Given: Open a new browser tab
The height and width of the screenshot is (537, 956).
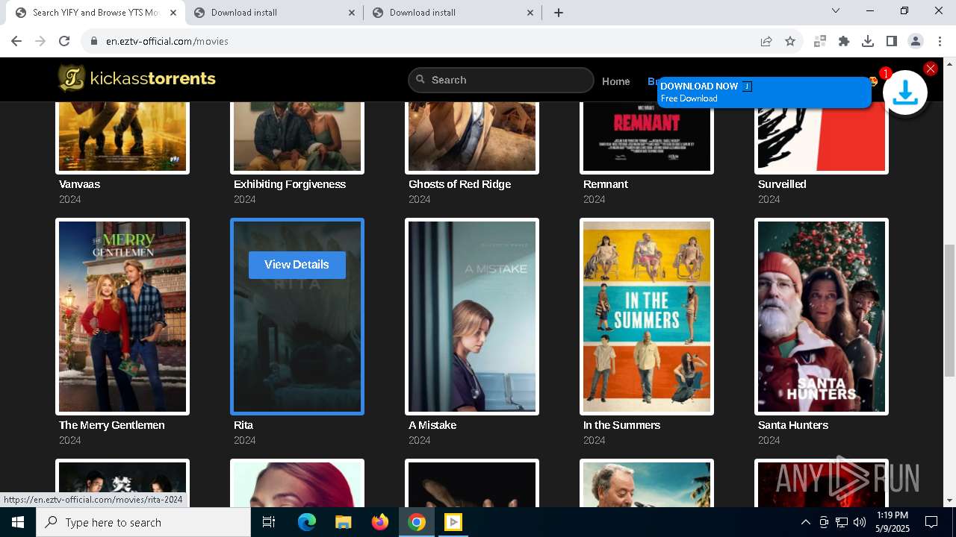Looking at the screenshot, I should [559, 13].
